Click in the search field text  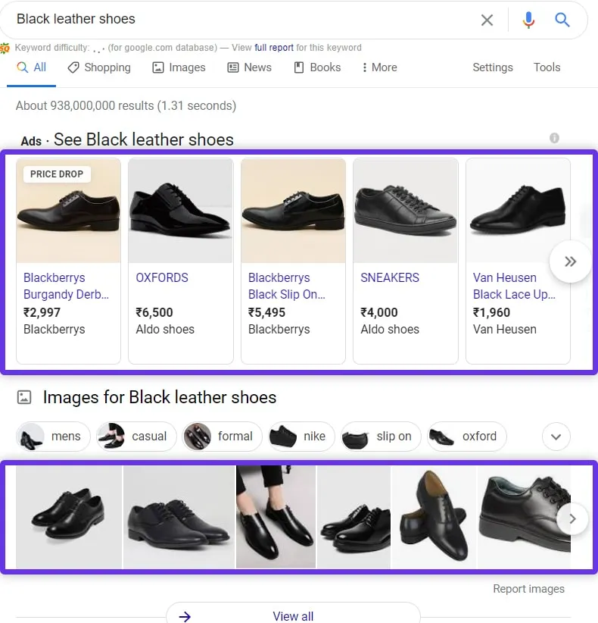point(76,19)
